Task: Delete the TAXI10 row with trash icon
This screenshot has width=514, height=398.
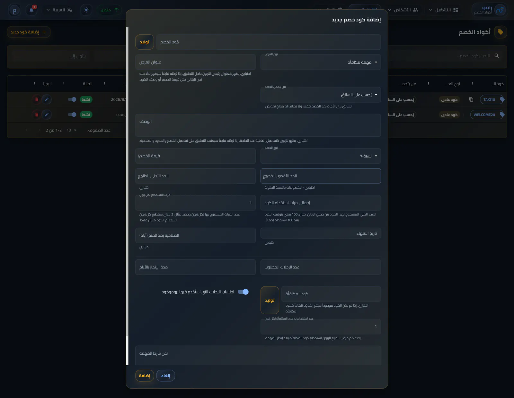Action: click(x=37, y=99)
